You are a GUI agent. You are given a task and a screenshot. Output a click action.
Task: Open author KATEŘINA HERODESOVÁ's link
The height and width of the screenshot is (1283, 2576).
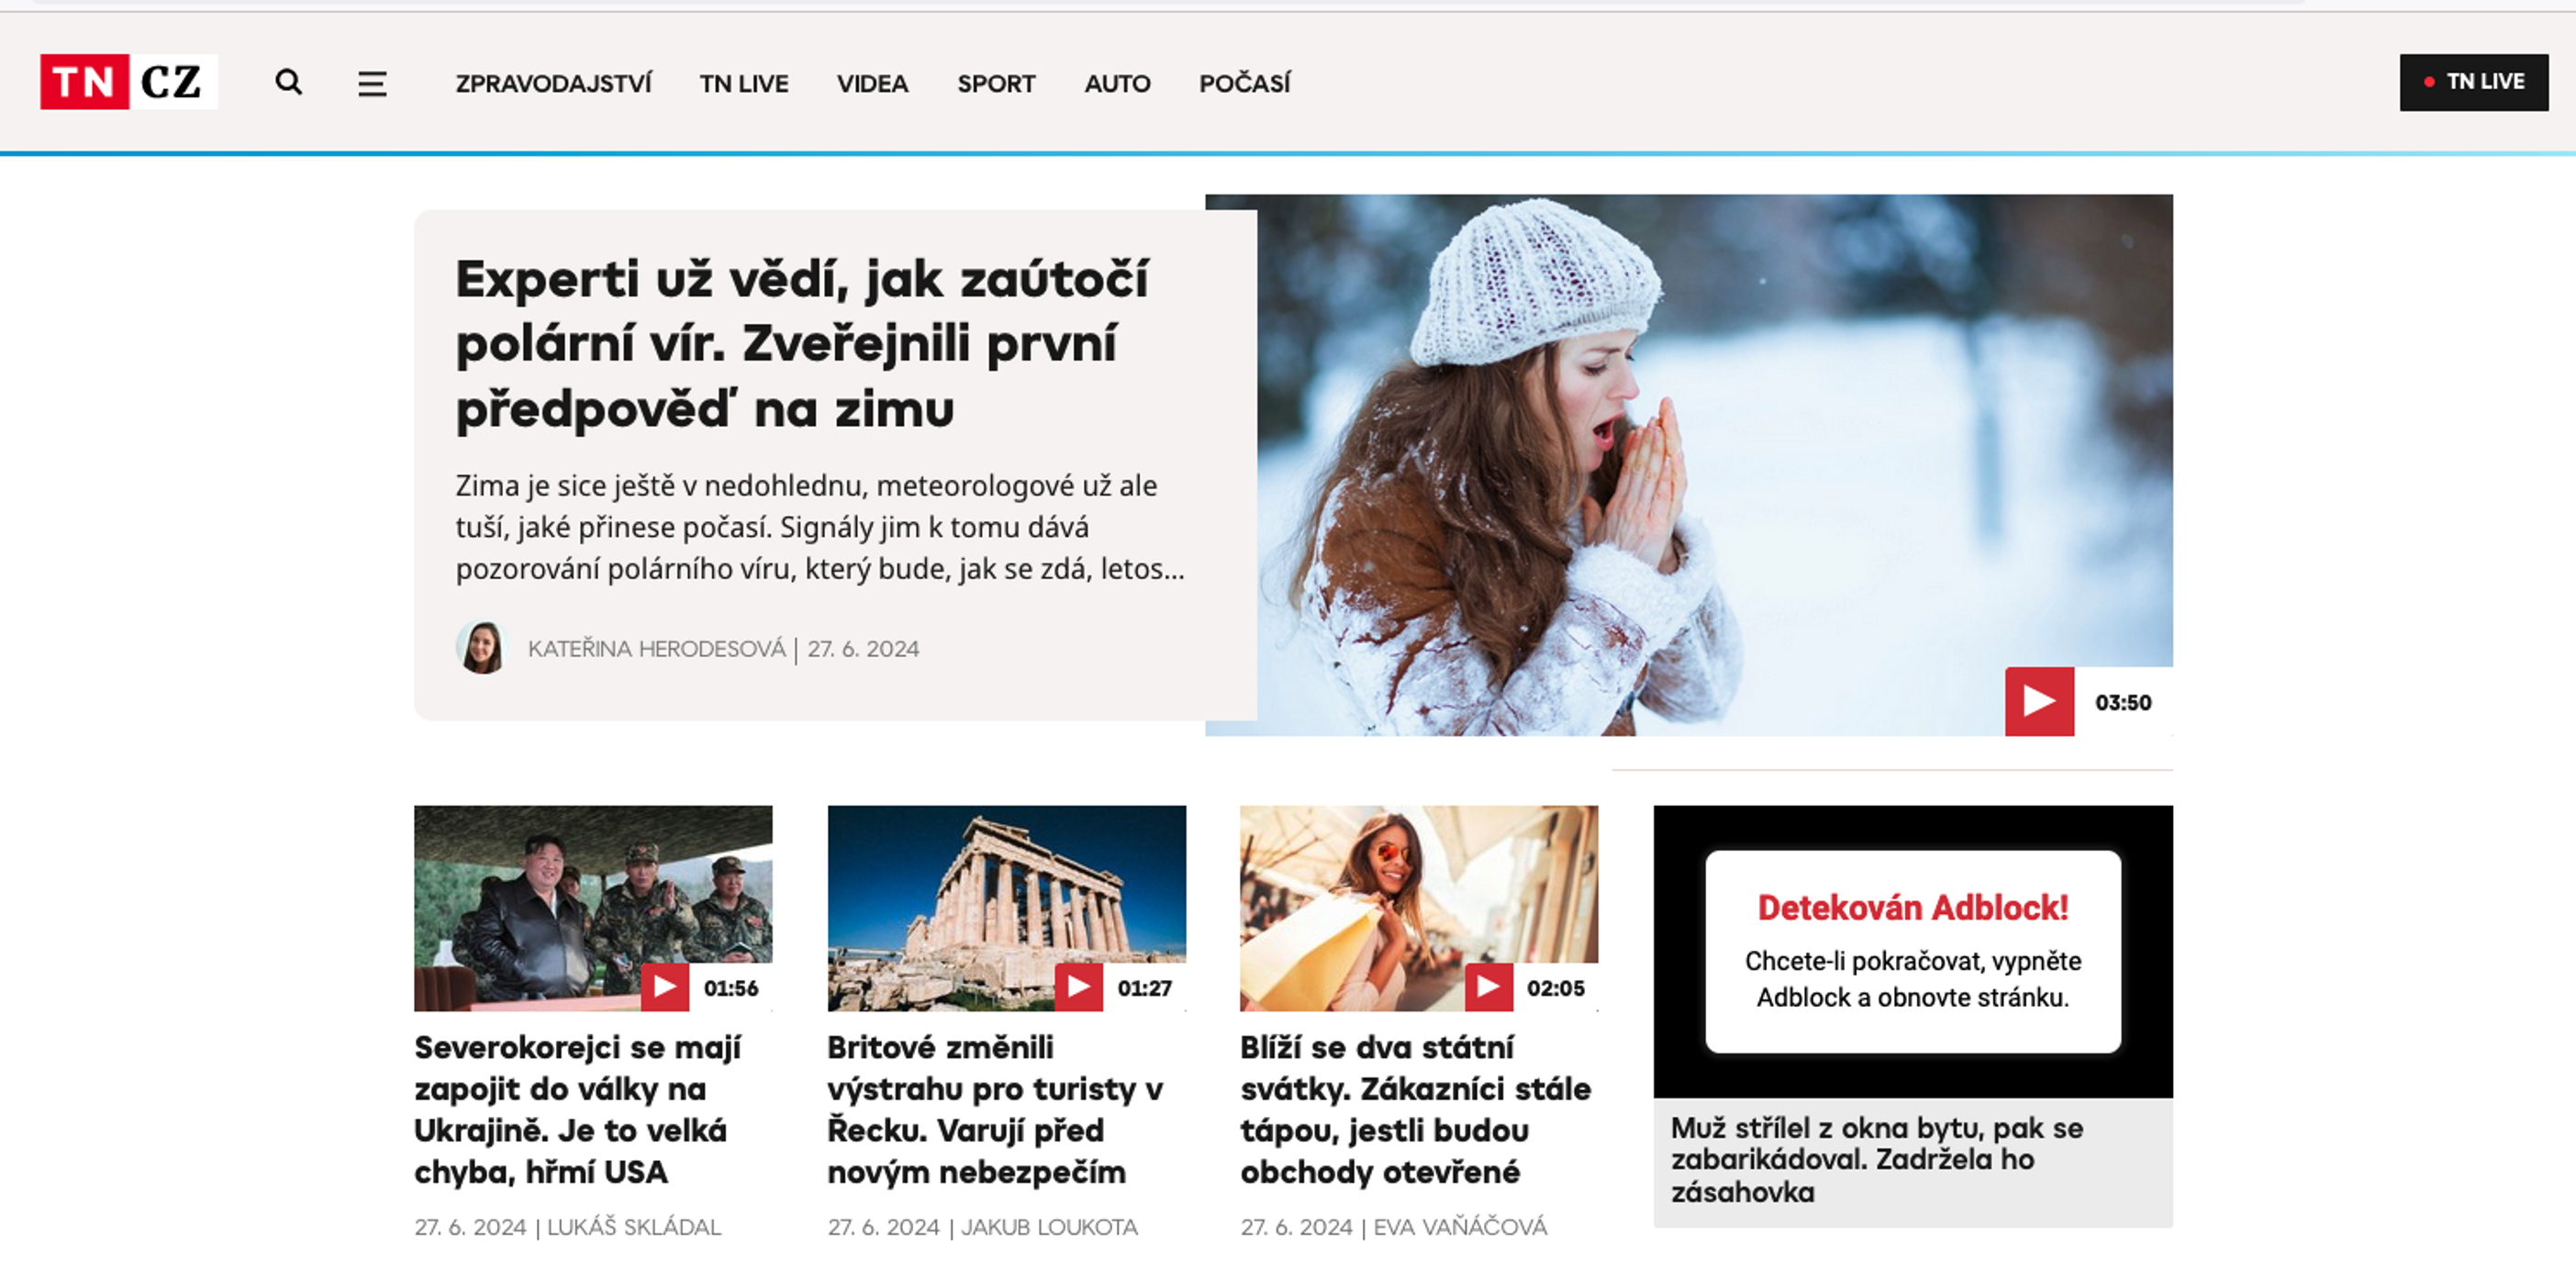[x=656, y=649]
